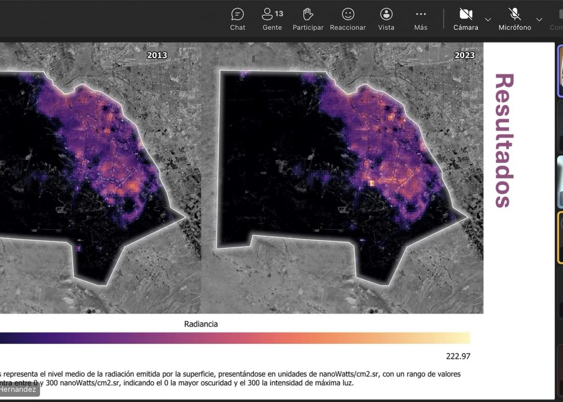Open the Vista layout menu
The height and width of the screenshot is (402, 563).
pyautogui.click(x=386, y=19)
